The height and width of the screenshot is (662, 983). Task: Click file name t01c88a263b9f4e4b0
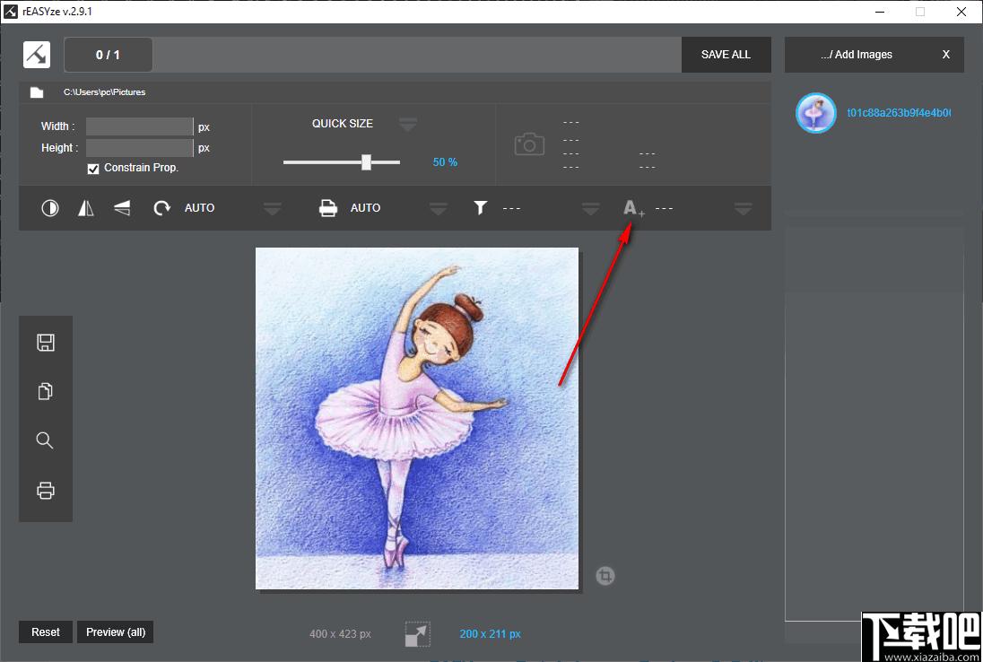pyautogui.click(x=899, y=113)
